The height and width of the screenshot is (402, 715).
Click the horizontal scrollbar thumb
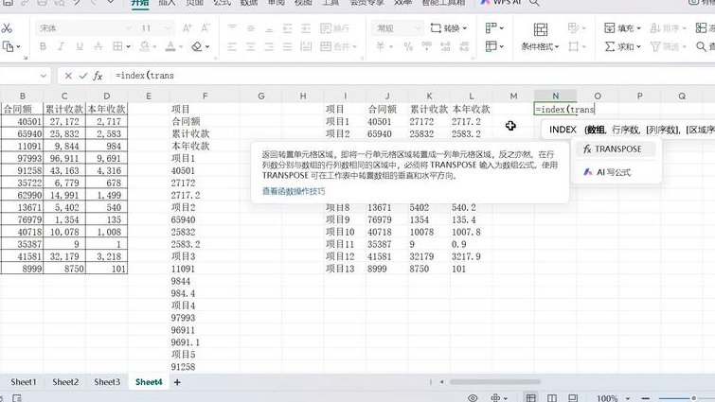click(494, 382)
